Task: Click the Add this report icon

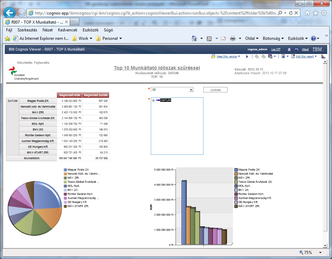Action: [293, 56]
